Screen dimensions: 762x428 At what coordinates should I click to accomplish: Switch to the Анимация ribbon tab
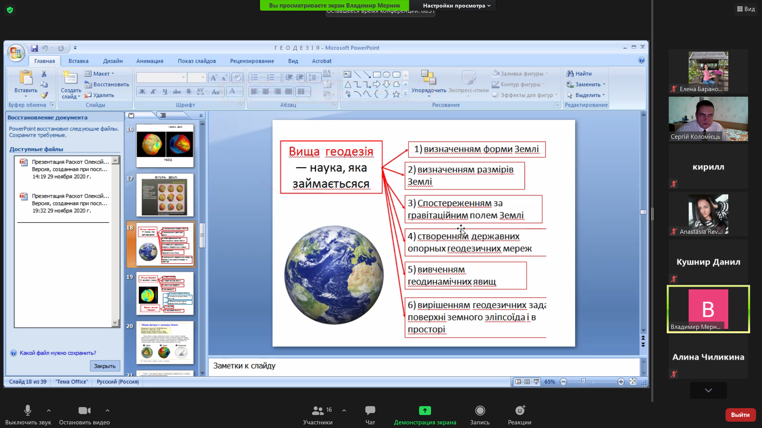pyautogui.click(x=150, y=61)
